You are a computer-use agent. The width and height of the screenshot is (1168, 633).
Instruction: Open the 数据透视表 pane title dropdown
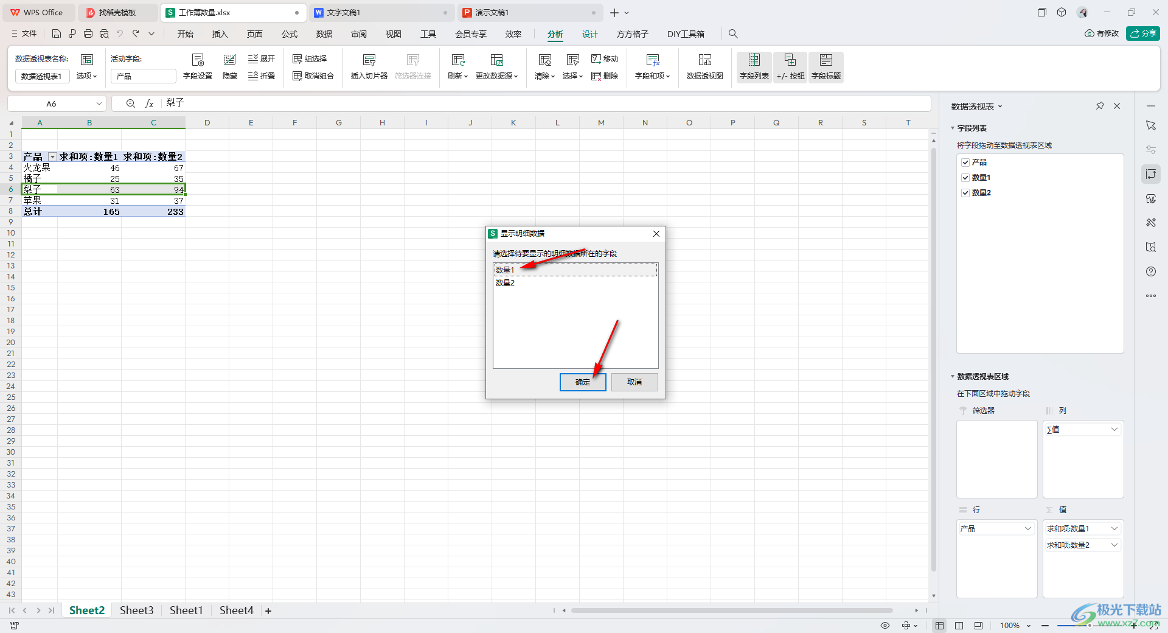pos(1000,107)
